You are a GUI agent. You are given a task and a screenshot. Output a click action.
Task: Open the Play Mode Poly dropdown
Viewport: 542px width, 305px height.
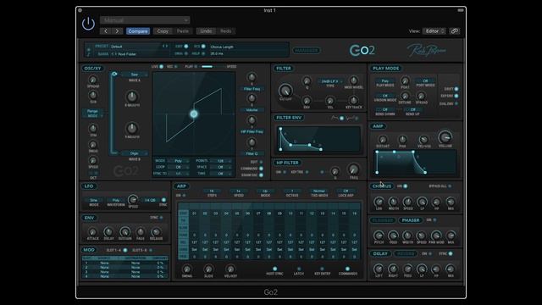384,80
